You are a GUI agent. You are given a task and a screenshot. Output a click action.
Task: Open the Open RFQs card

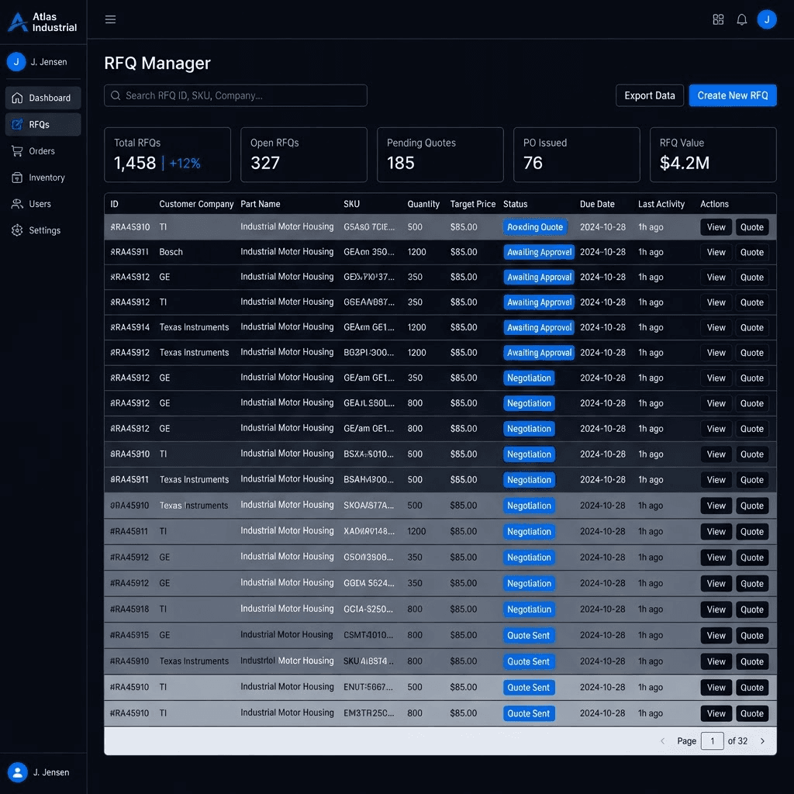coord(304,154)
